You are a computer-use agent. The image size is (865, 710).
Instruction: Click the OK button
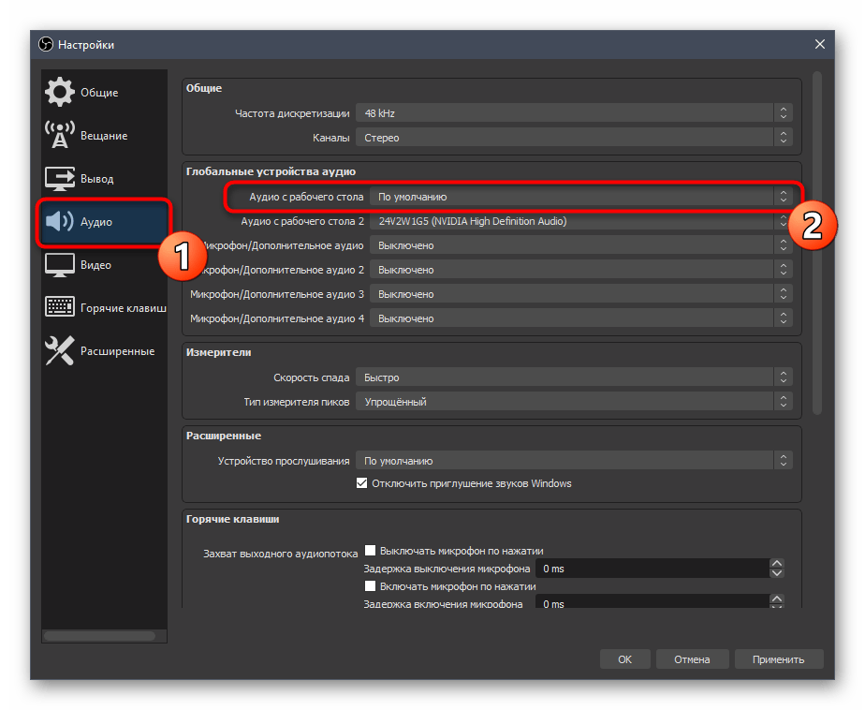click(624, 659)
